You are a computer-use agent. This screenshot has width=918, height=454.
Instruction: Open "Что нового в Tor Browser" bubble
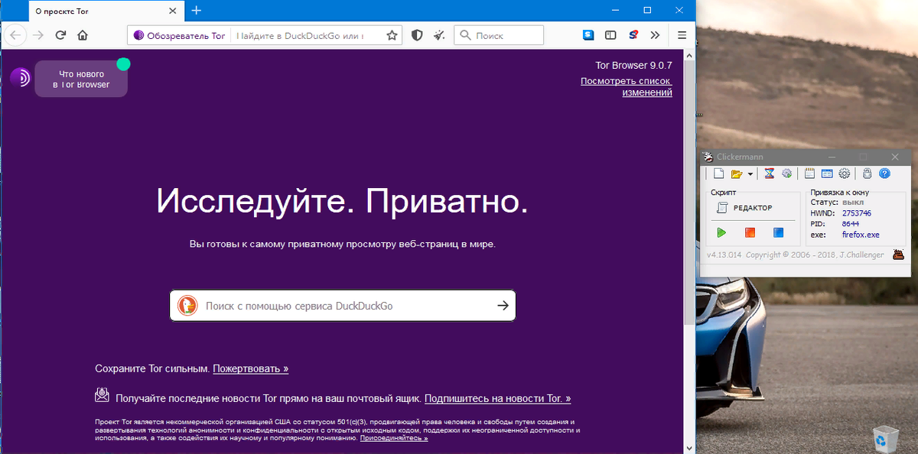pyautogui.click(x=81, y=79)
